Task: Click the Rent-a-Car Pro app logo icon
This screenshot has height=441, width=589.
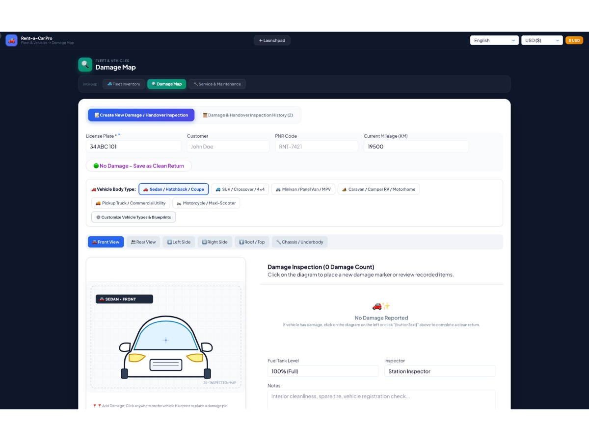Action: [x=11, y=40]
